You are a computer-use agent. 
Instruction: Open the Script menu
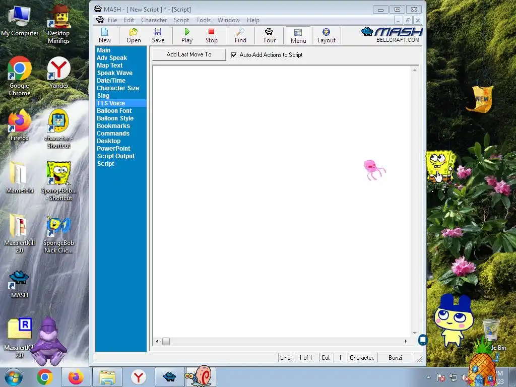[181, 20]
